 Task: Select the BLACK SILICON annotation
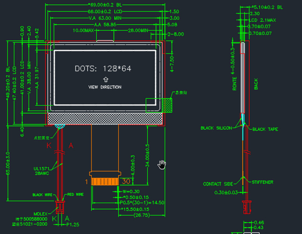coord(216,128)
